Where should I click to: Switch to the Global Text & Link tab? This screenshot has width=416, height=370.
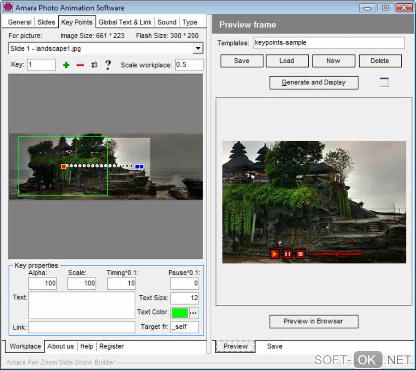click(125, 22)
